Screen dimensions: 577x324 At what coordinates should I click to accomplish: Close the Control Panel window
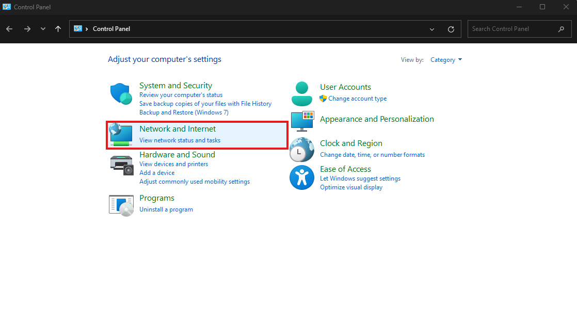tap(566, 7)
